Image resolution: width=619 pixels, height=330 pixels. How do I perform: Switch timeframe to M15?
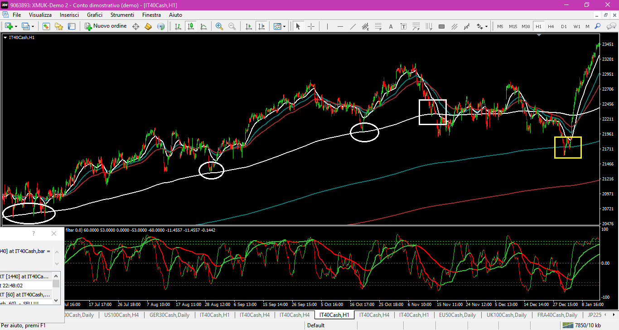coord(513,26)
